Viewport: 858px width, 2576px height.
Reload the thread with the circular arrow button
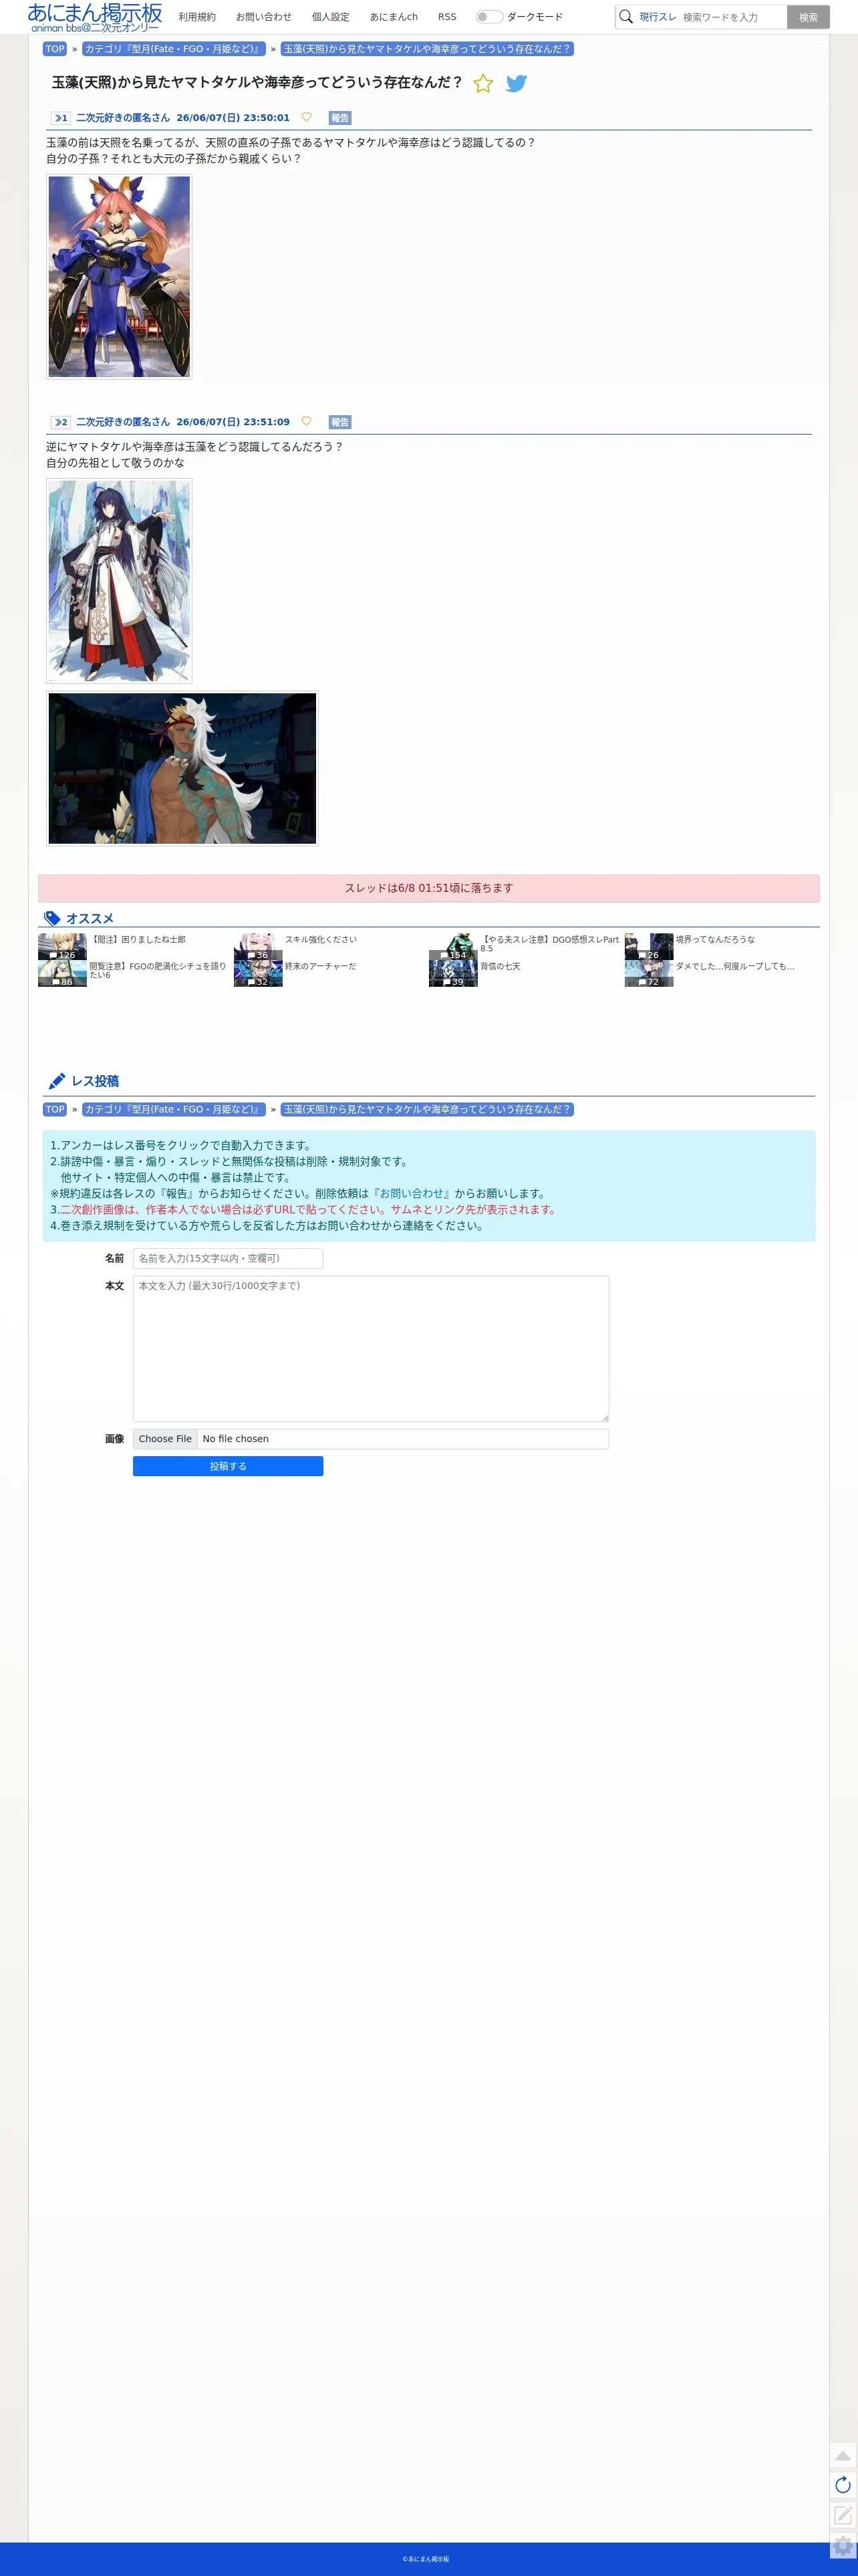843,2485
